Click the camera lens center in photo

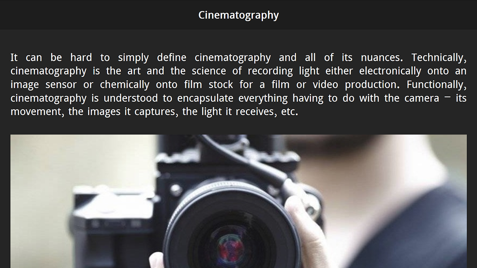231,249
